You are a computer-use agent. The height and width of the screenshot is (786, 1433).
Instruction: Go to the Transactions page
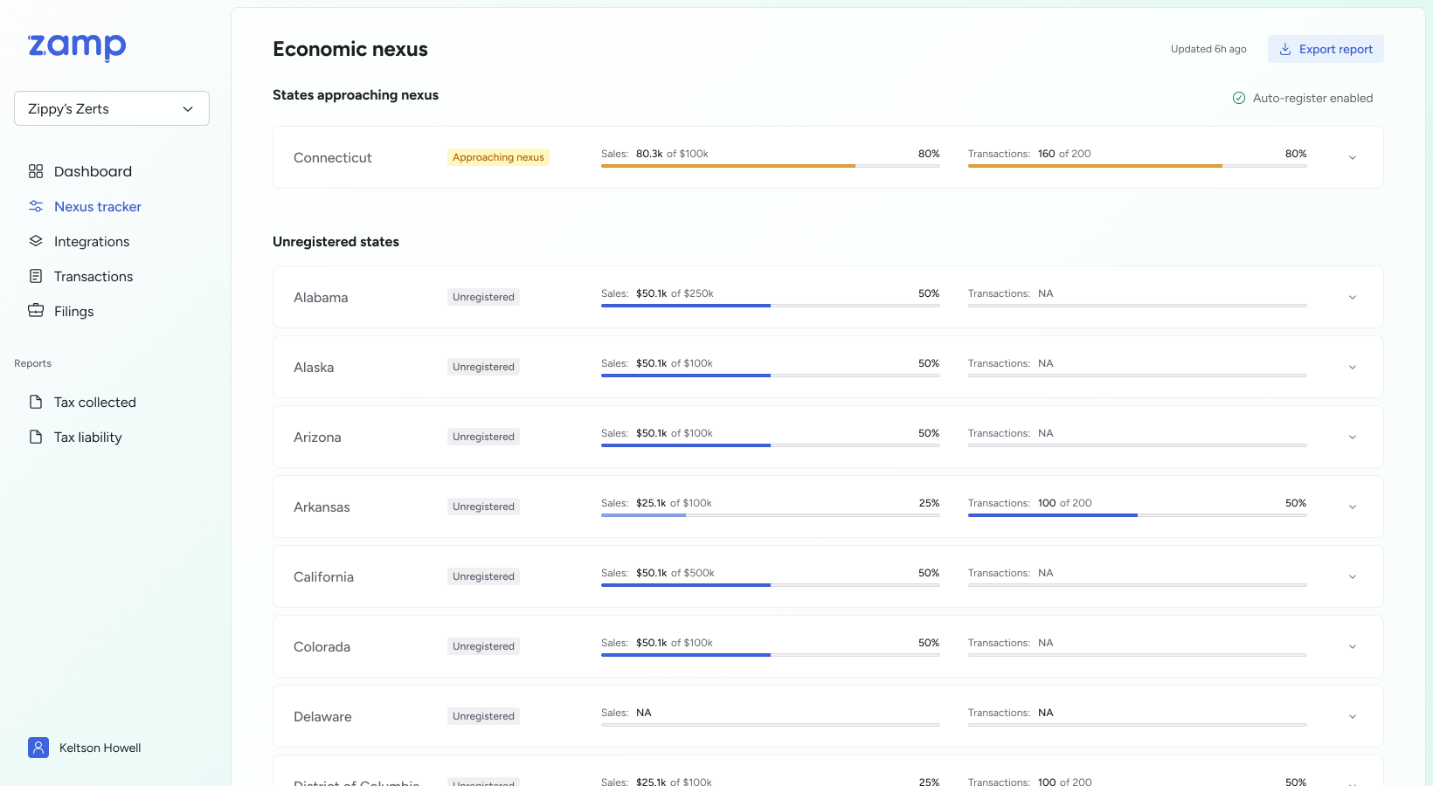coord(93,276)
